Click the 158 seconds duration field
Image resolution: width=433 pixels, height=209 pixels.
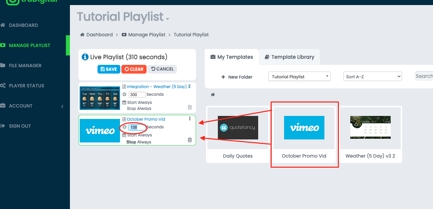pos(137,127)
